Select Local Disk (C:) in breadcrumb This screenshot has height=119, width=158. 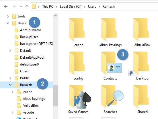coord(71,7)
